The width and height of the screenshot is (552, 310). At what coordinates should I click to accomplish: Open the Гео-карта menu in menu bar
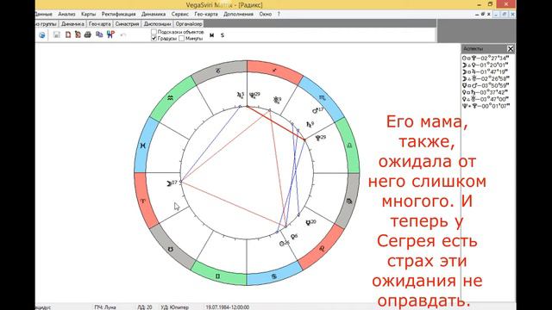[206, 14]
